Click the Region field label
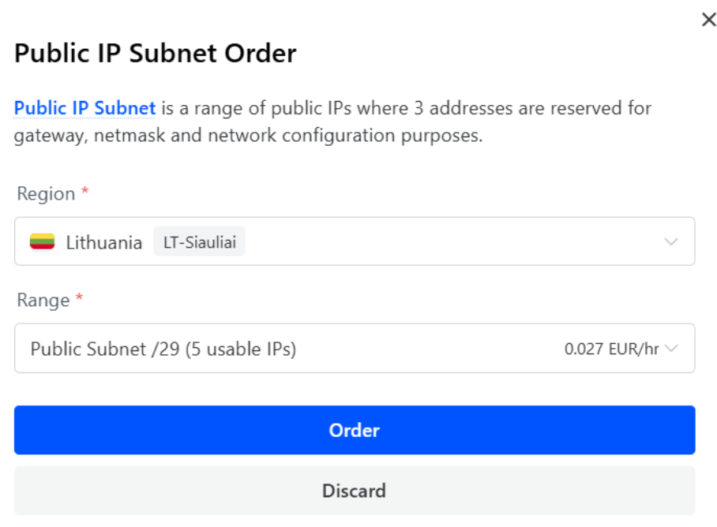Image resolution: width=717 pixels, height=527 pixels. (46, 194)
